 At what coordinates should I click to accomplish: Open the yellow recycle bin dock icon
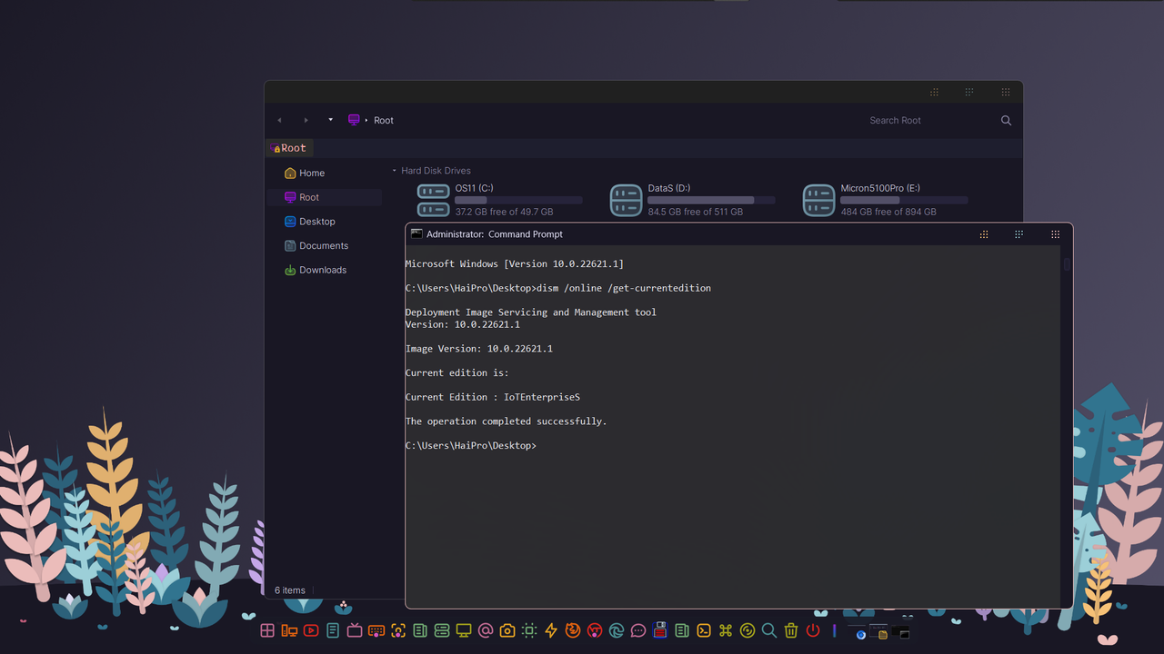click(x=791, y=630)
